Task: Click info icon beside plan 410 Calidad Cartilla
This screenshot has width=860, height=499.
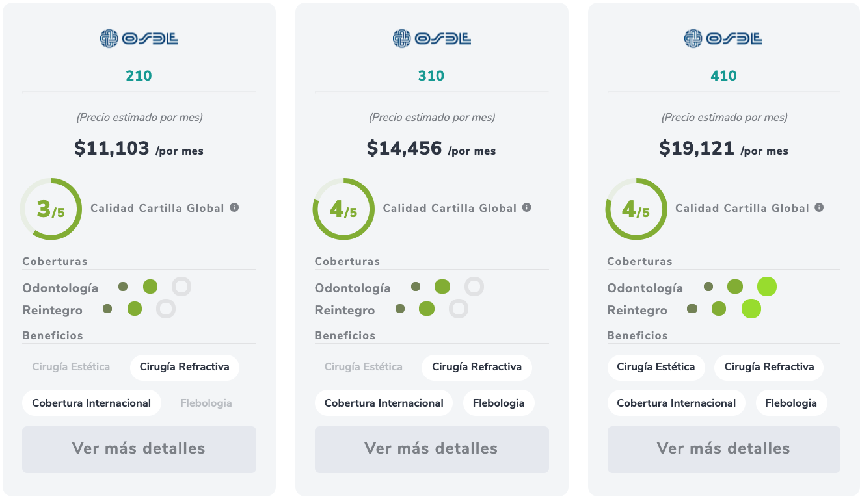Action: coord(819,207)
